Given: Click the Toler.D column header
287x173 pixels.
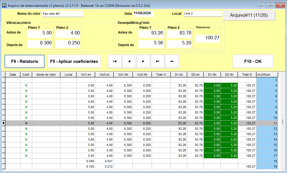Looking at the screenshot, I should tap(247, 75).
